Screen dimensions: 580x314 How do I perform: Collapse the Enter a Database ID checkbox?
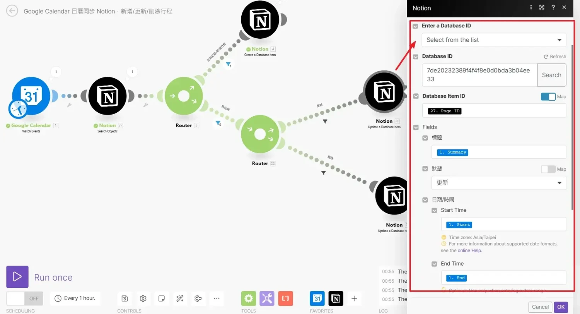click(x=416, y=26)
